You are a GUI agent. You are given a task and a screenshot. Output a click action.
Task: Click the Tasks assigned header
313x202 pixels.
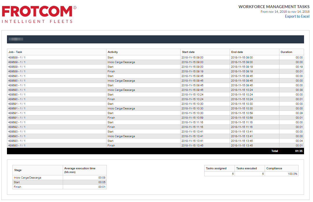(x=216, y=168)
